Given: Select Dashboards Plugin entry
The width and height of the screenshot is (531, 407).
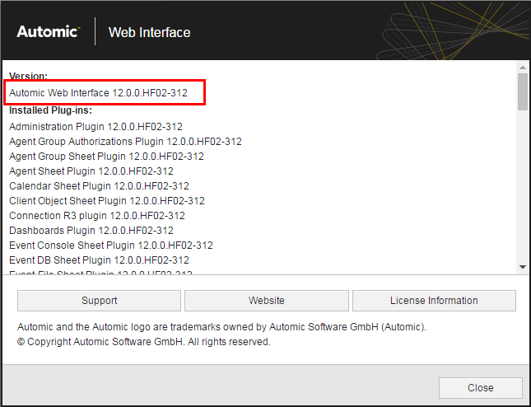Looking at the screenshot, I should click(x=91, y=231).
